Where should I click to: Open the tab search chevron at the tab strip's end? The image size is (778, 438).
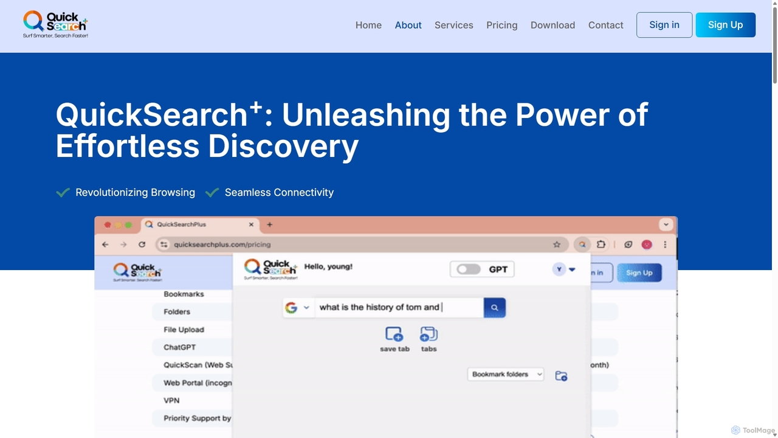[x=666, y=224]
